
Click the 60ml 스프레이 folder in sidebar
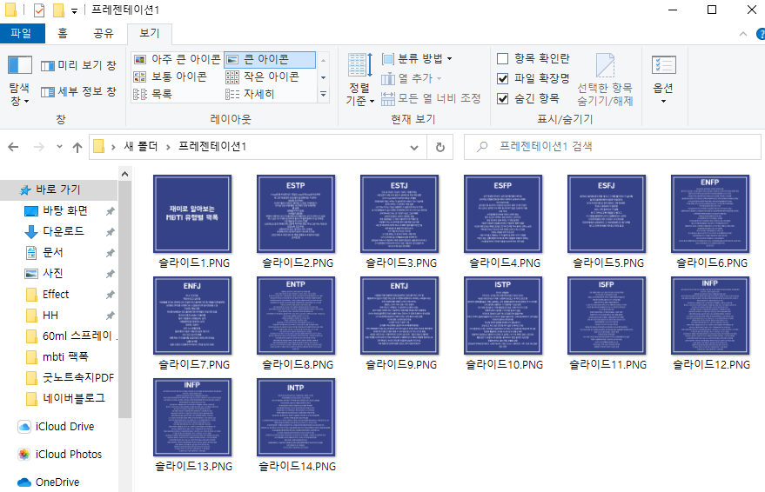tap(70, 336)
